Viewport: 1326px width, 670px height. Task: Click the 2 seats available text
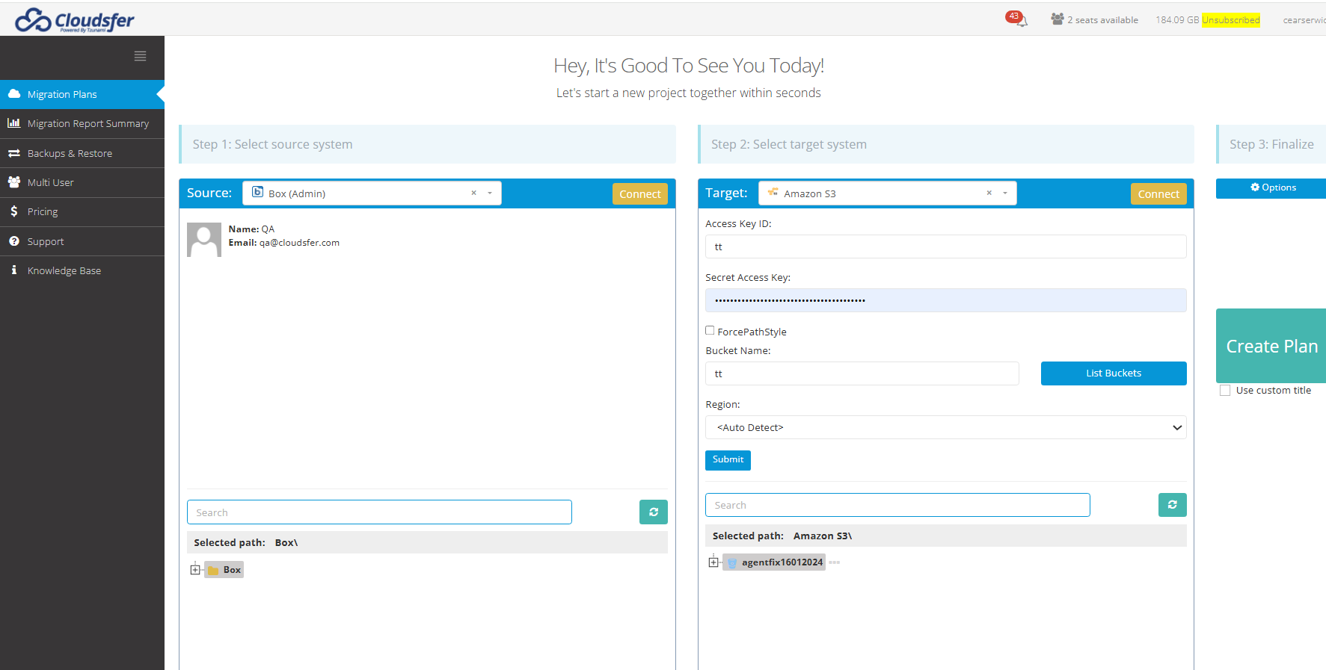tap(1102, 19)
